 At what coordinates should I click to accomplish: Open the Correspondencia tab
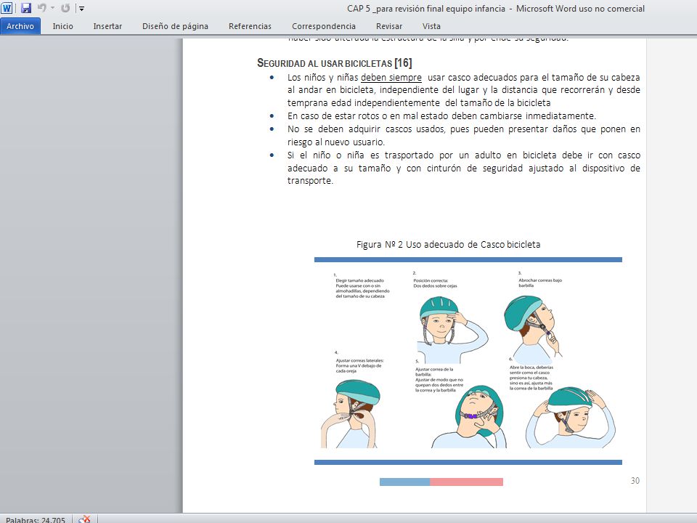click(324, 26)
